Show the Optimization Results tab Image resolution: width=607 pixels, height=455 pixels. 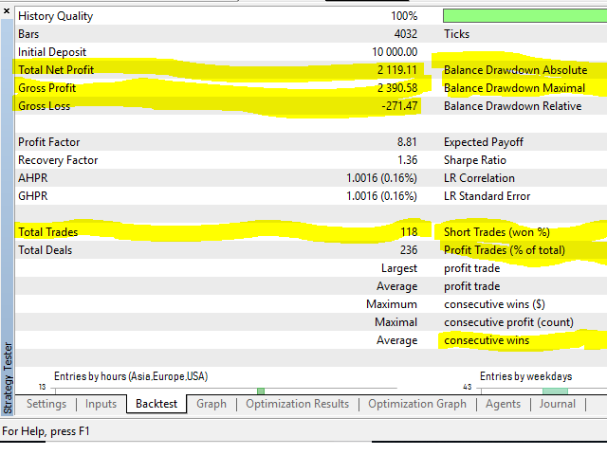click(297, 404)
